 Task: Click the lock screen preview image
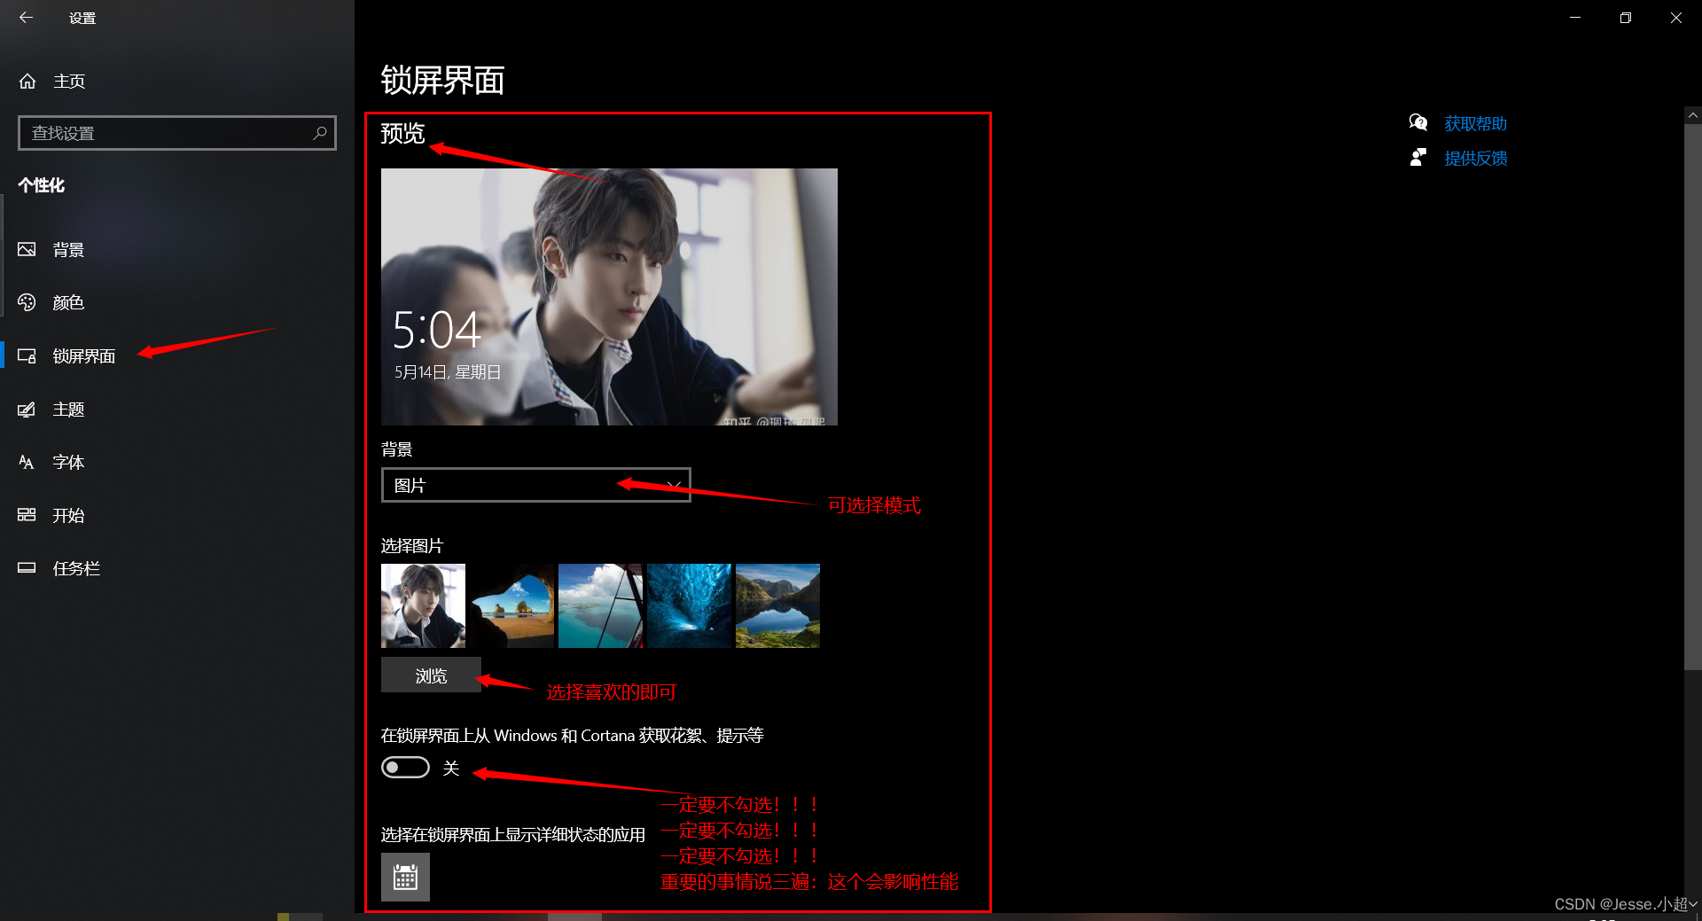(x=609, y=297)
